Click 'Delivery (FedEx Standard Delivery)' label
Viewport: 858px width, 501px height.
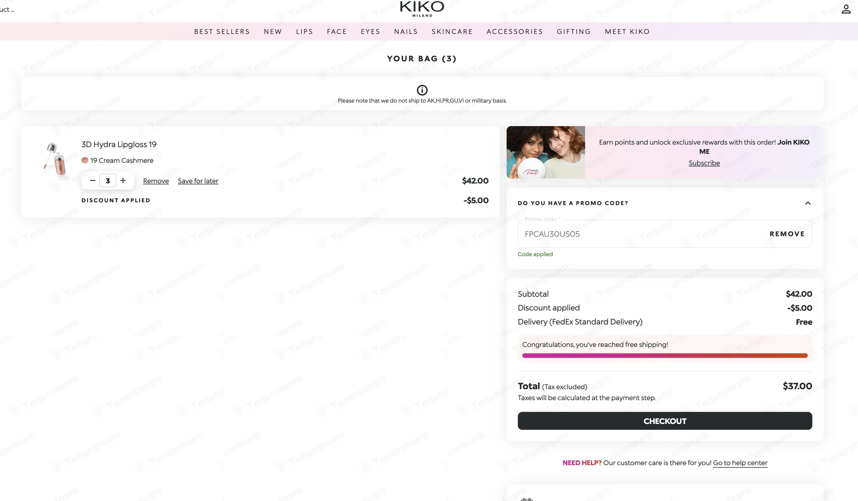pos(580,322)
